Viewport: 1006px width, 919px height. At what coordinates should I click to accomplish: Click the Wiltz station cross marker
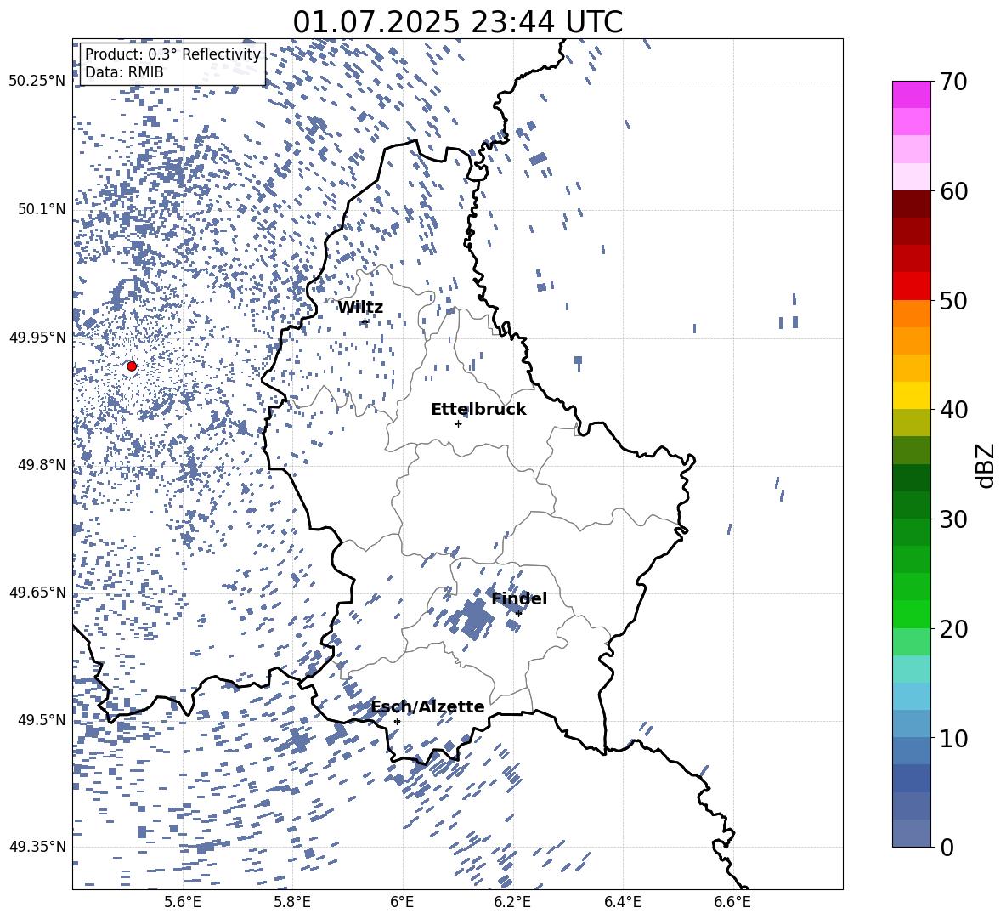point(365,321)
